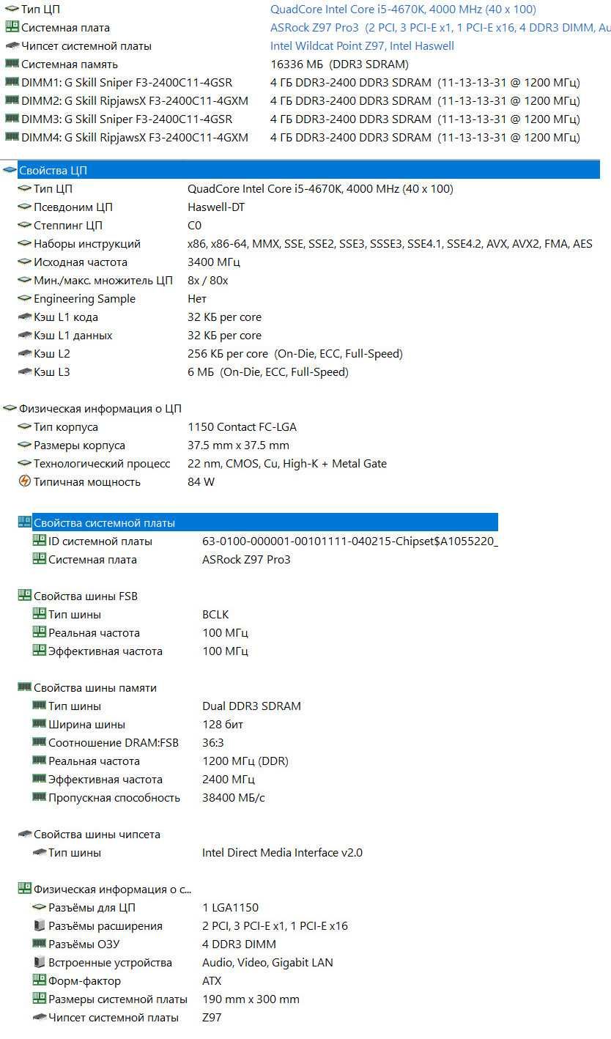This screenshot has width=611, height=1039.
Task: Click '22 nm, CMOS, Cu, High-K + Metal Gate'
Action: 287,464
